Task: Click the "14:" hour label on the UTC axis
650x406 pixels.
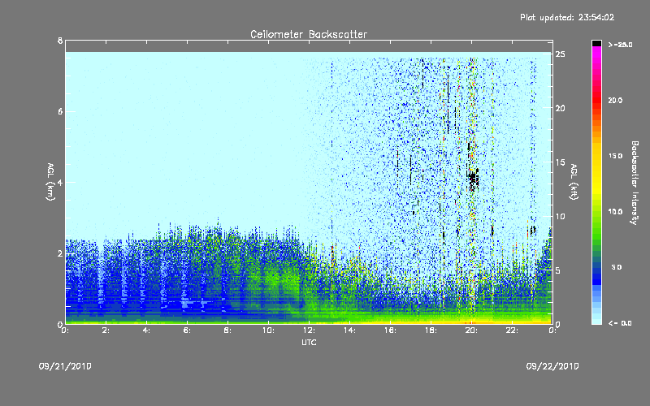Action: point(349,330)
